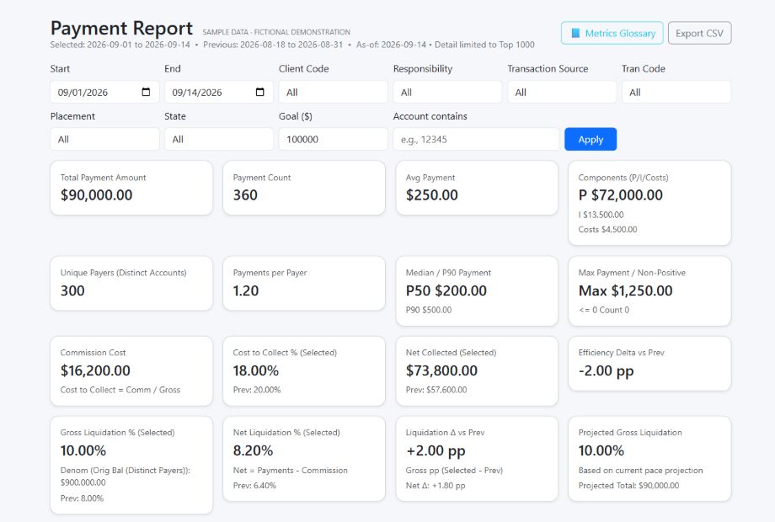Click the '<= 0 Count 0' line
This screenshot has height=522, width=775.
603,310
